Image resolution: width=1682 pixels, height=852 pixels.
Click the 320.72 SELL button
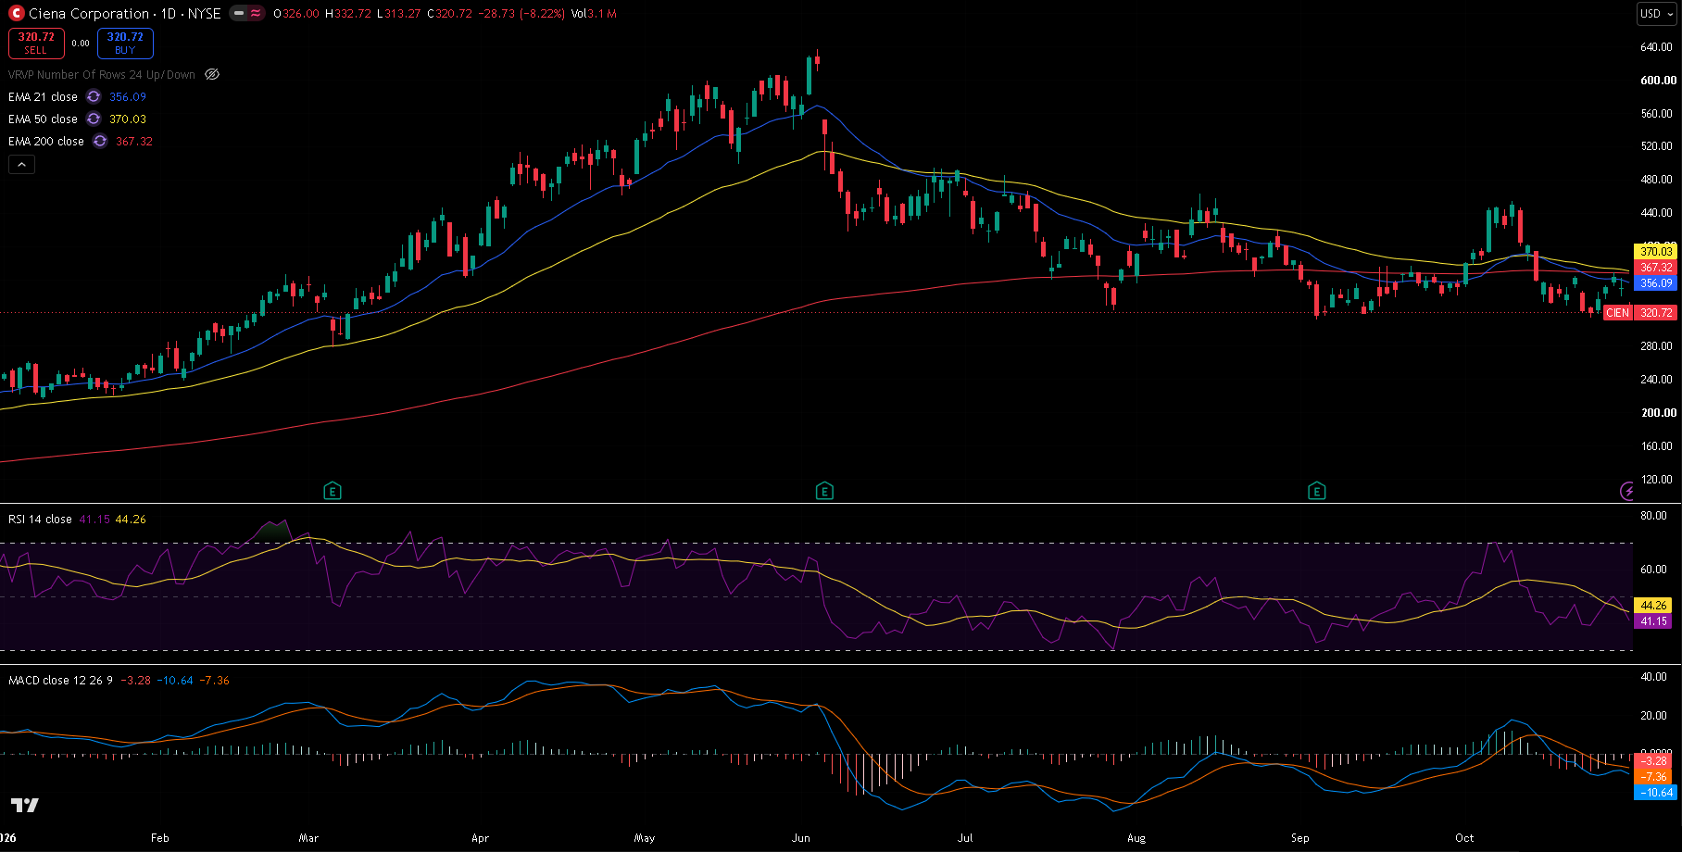pos(36,43)
